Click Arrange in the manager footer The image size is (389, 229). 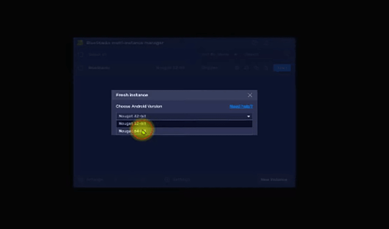click(91, 180)
